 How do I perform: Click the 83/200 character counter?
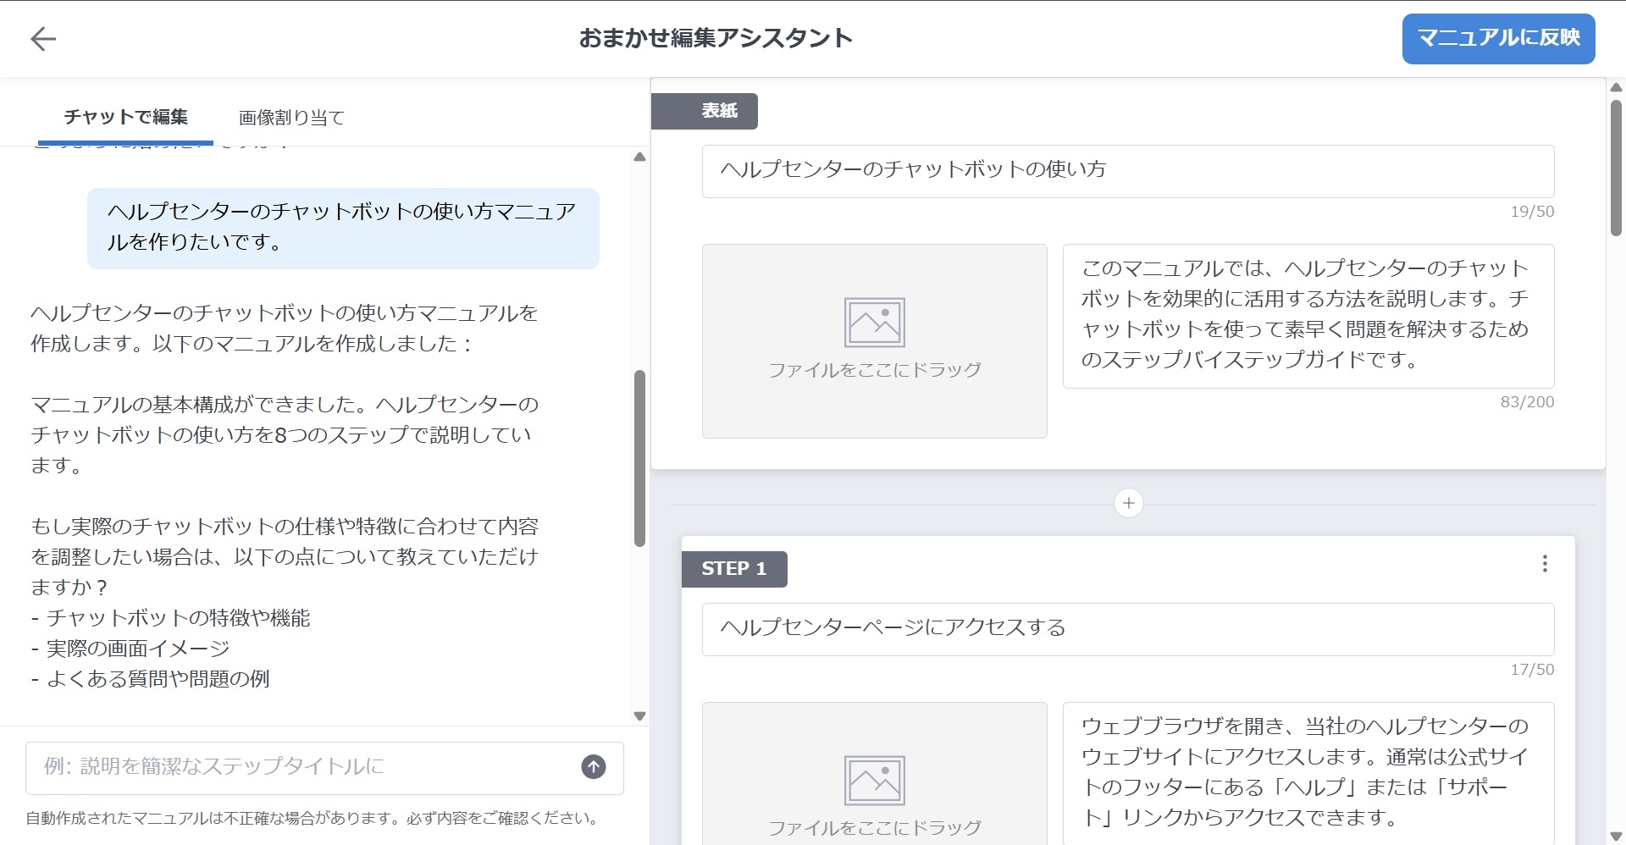pyautogui.click(x=1527, y=402)
